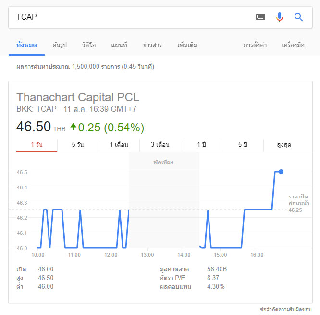Open the แผนที่ maps tab
The image size is (320, 315).
point(119,45)
